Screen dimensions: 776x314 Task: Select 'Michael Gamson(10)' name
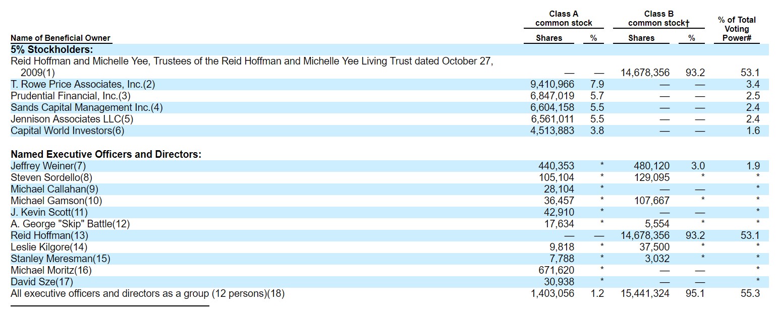57,201
